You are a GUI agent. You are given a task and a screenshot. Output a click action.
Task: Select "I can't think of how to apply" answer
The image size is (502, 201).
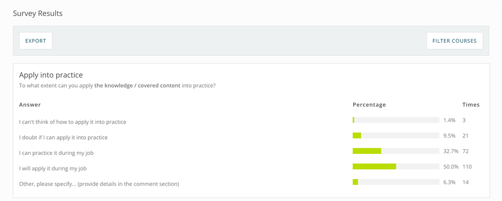point(72,122)
